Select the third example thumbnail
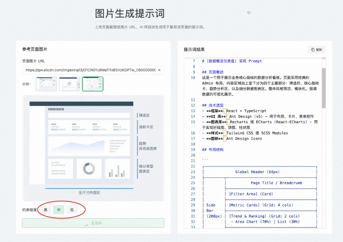The image size is (343, 242). [93, 84]
